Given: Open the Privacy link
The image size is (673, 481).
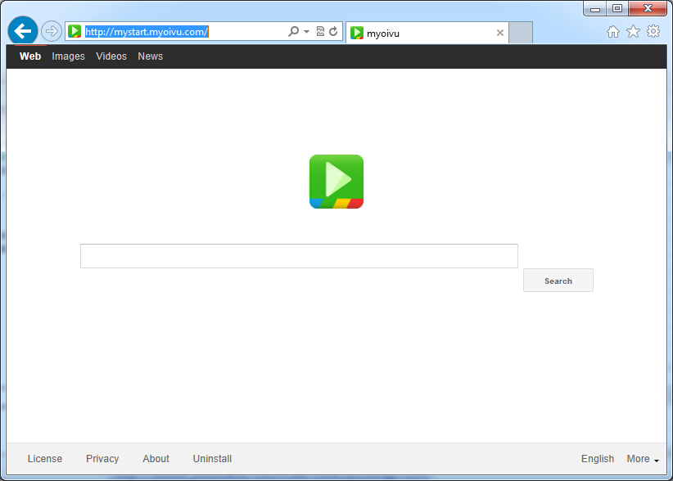Looking at the screenshot, I should (x=102, y=459).
